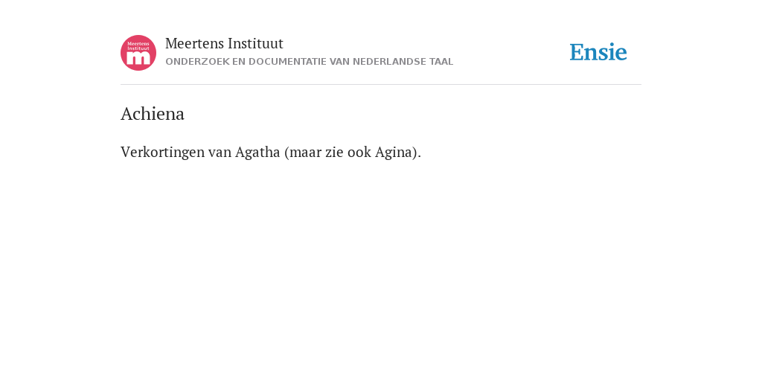Screen dimensions: 762x381
Task: Click the name "Agatha" in the description
Action: point(257,152)
